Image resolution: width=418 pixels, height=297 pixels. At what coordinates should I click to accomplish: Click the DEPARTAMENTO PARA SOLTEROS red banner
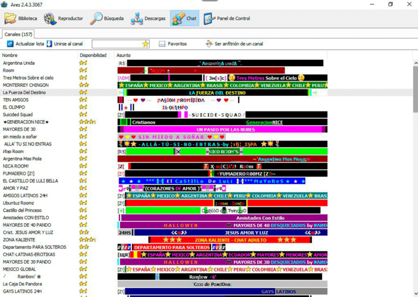pos(171,247)
